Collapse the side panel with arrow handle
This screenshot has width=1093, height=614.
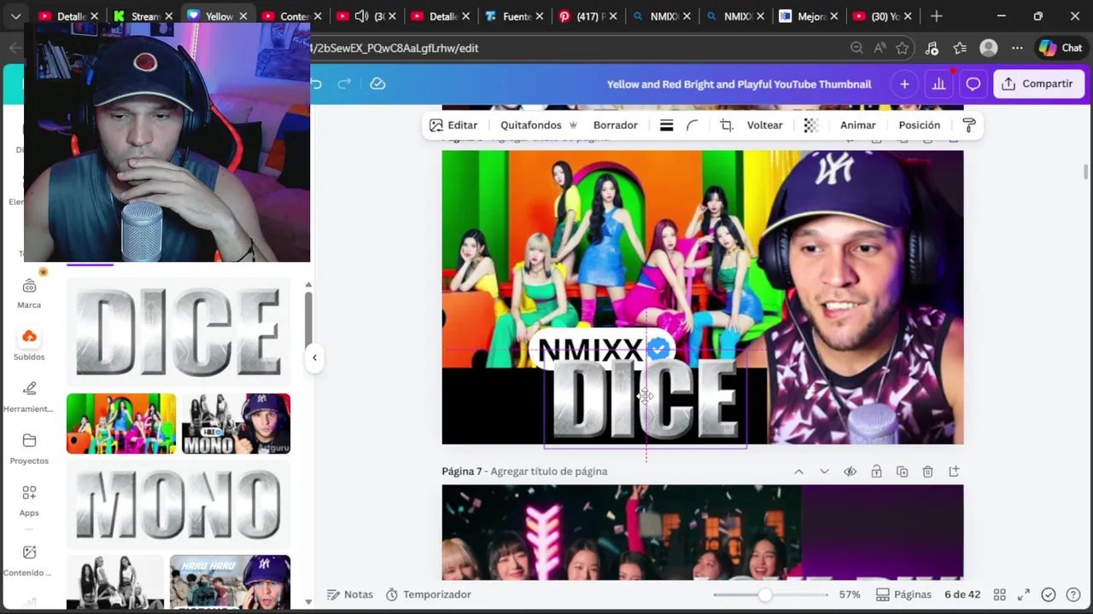click(x=314, y=357)
